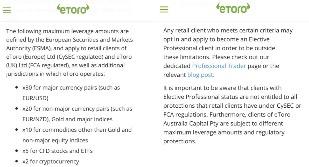Click the x2 for cryptocurrency item
Viewport: 309px width, 167px height.
coord(51,161)
